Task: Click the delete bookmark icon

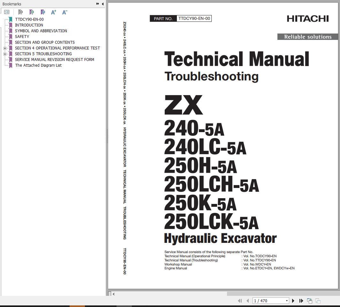Action: (20, 12)
